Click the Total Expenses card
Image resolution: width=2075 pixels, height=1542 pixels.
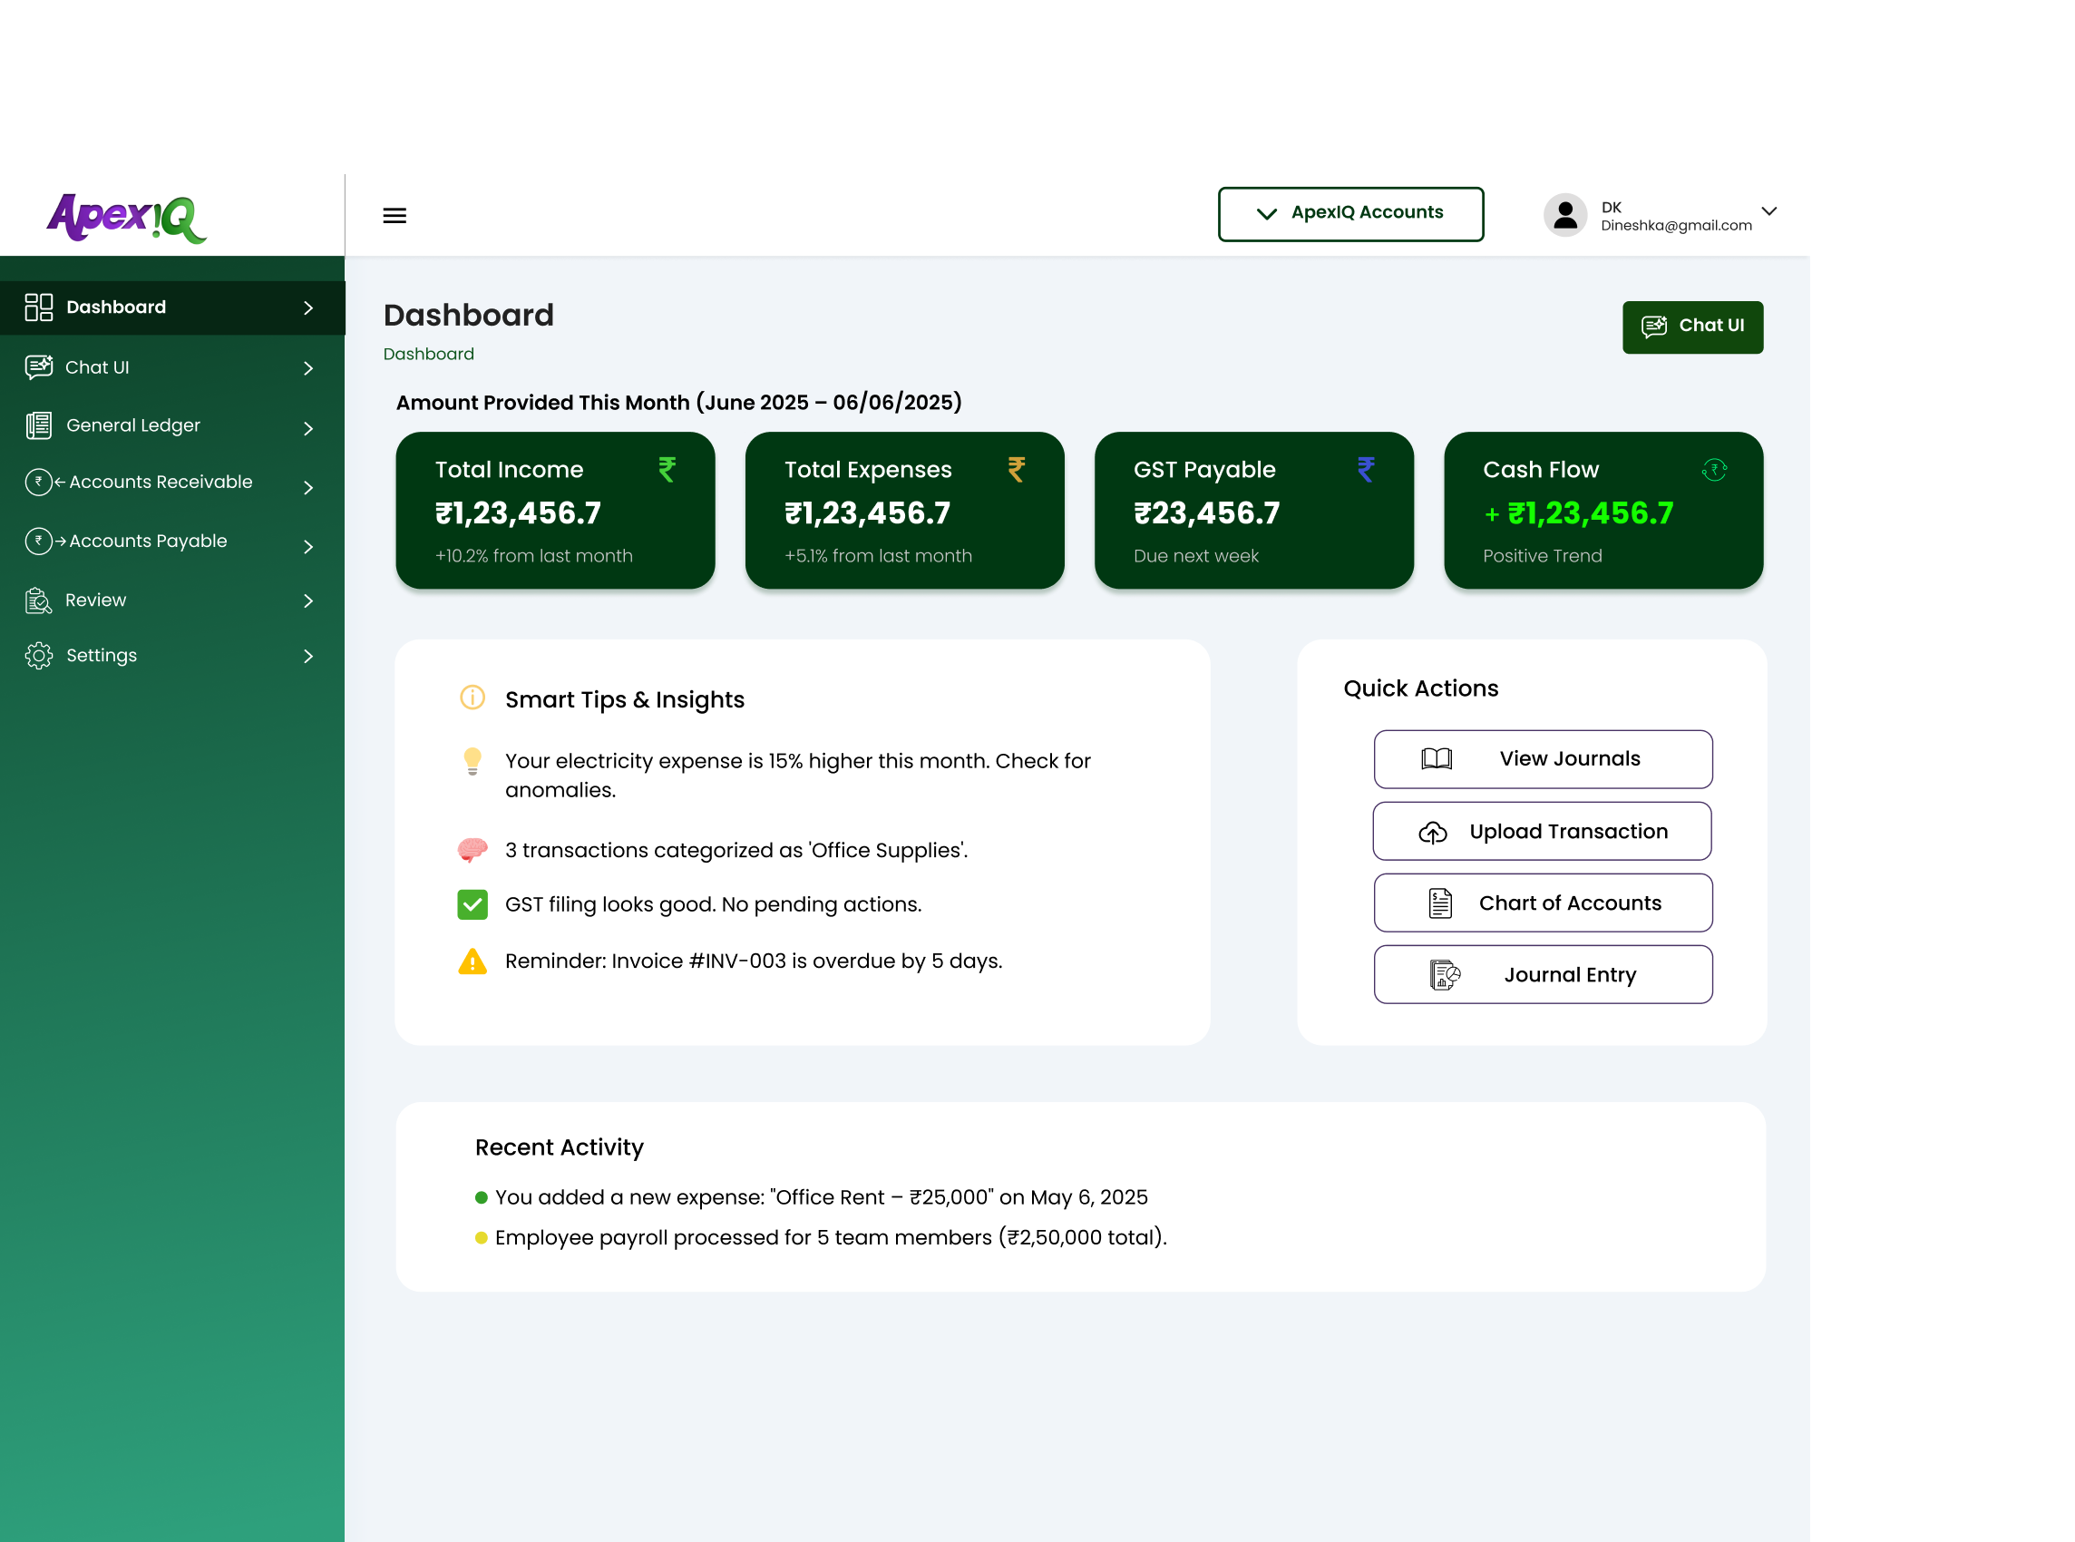(x=904, y=511)
